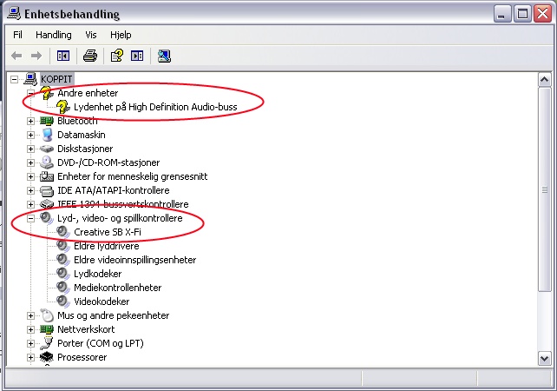Collapse the KOPPIT root node
This screenshot has height=391, width=557.
tap(14, 79)
